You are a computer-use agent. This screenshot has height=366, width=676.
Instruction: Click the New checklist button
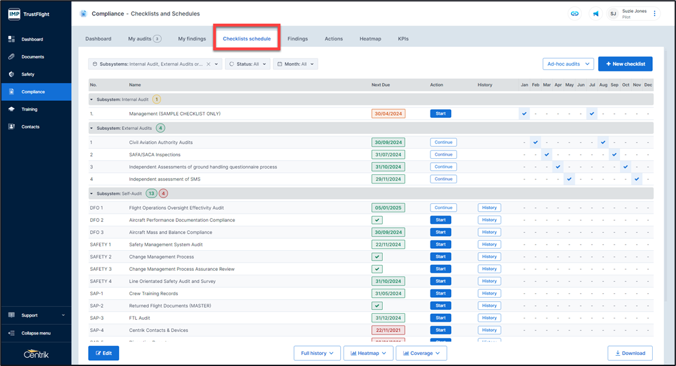(624, 64)
